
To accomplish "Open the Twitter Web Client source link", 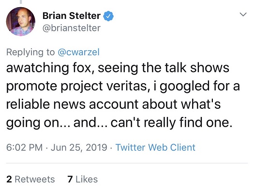I will point(155,147).
